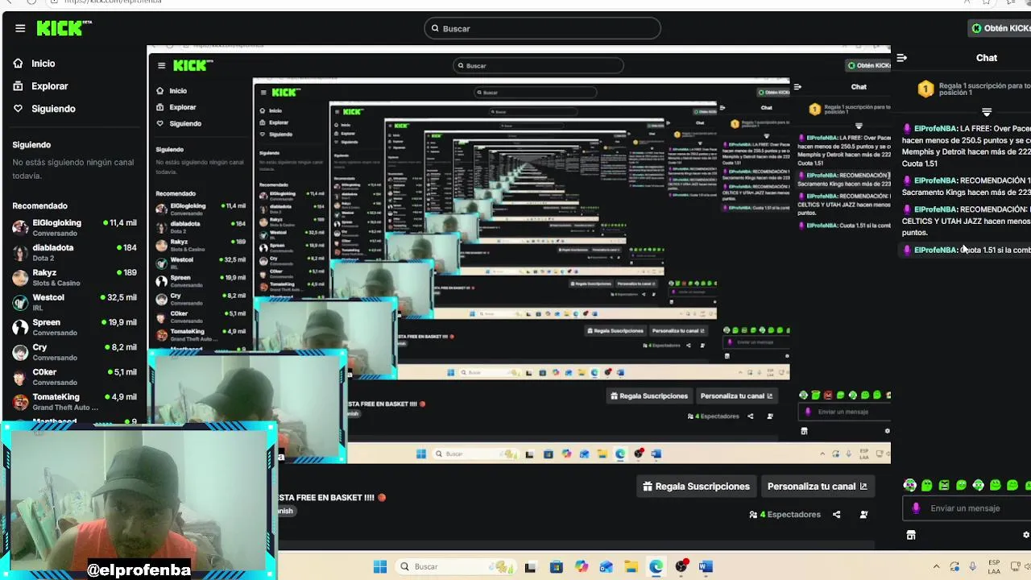
Task: Open chat settings gear icon
Action: [1026, 535]
